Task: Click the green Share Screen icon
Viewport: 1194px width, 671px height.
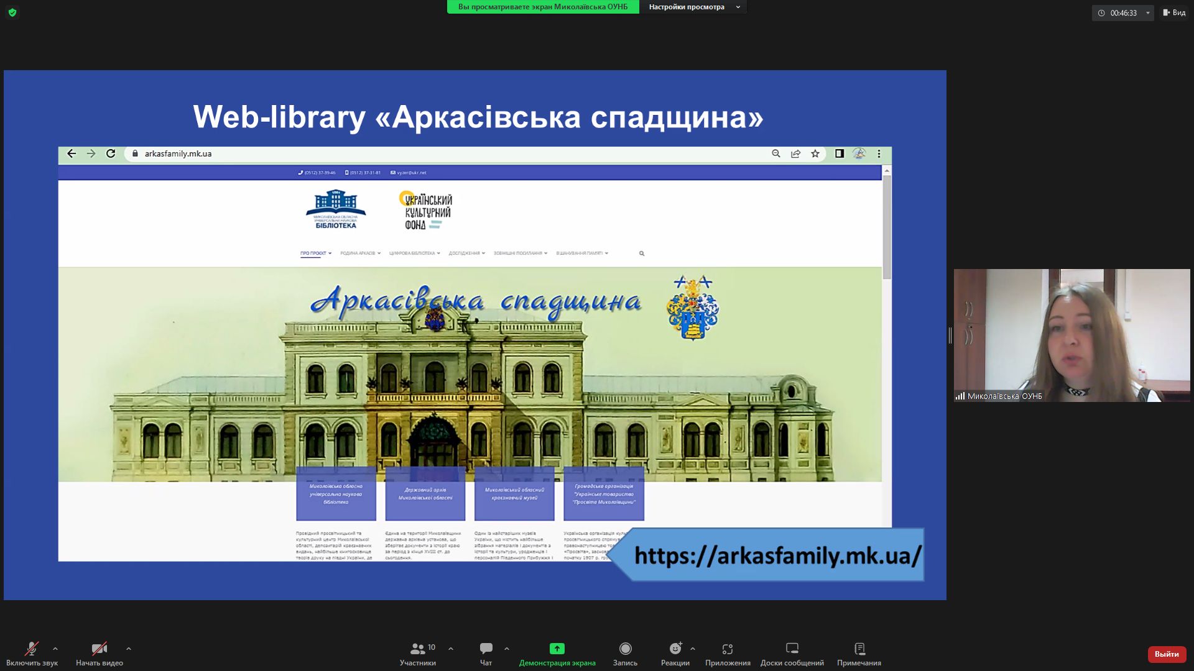Action: pos(557,649)
